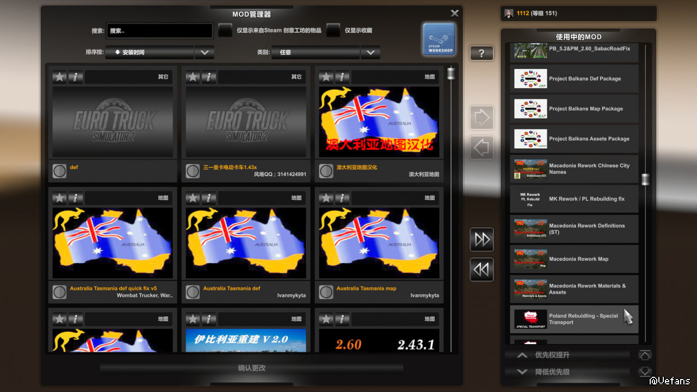This screenshot has height=392, width=697.
Task: Select the Australia Tasmania map thumbnail
Action: pyautogui.click(x=379, y=243)
